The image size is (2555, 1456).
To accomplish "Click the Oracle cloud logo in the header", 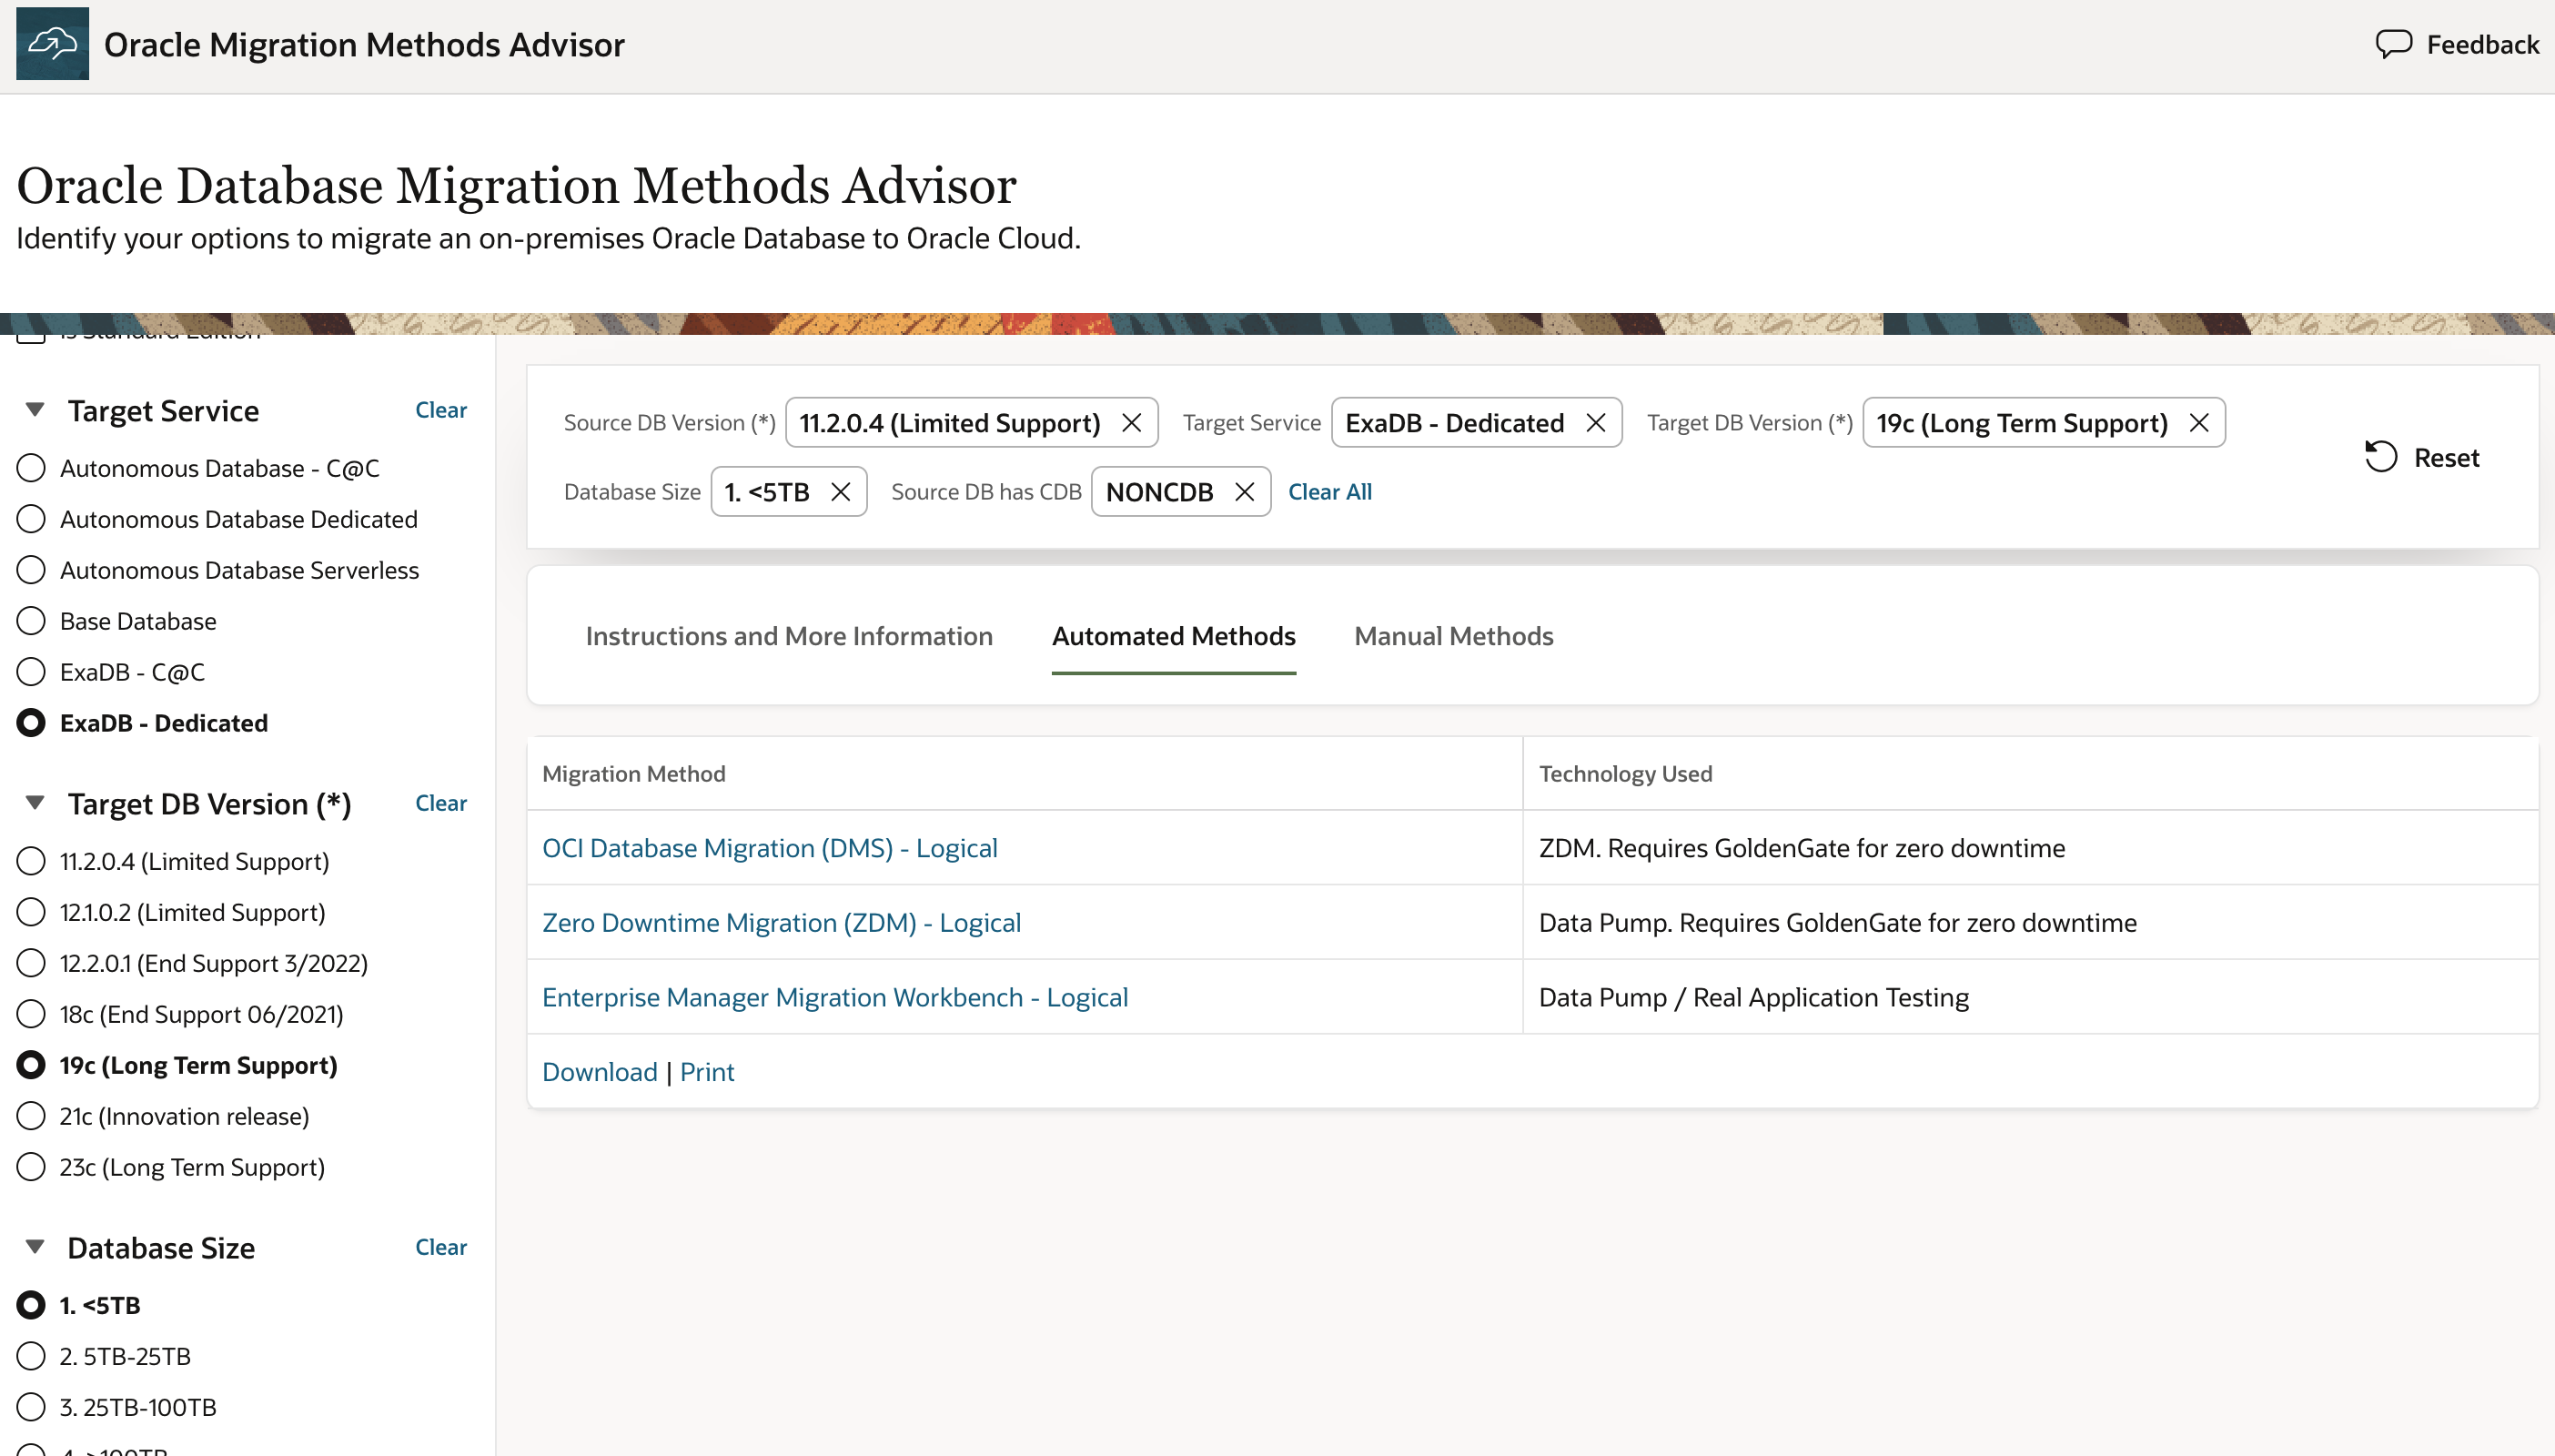I will click(51, 43).
